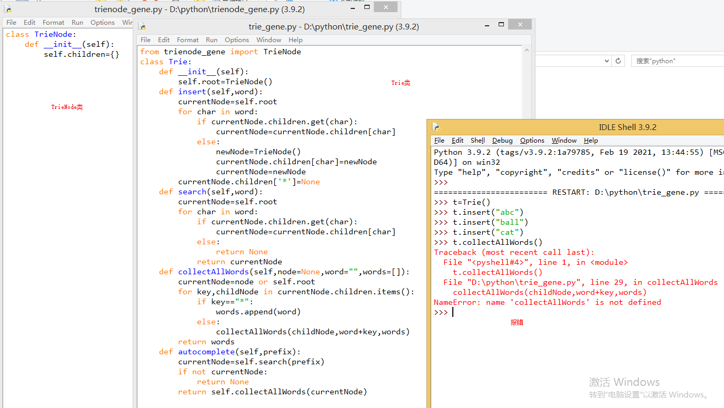The width and height of the screenshot is (724, 408).
Task: Click 'collectAllWords(childNode,word+key,words)' line in editor
Action: click(313, 332)
